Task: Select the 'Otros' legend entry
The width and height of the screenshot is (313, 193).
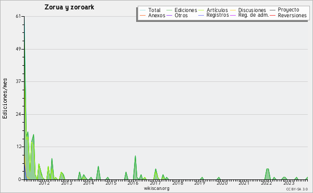Action: tap(181, 15)
